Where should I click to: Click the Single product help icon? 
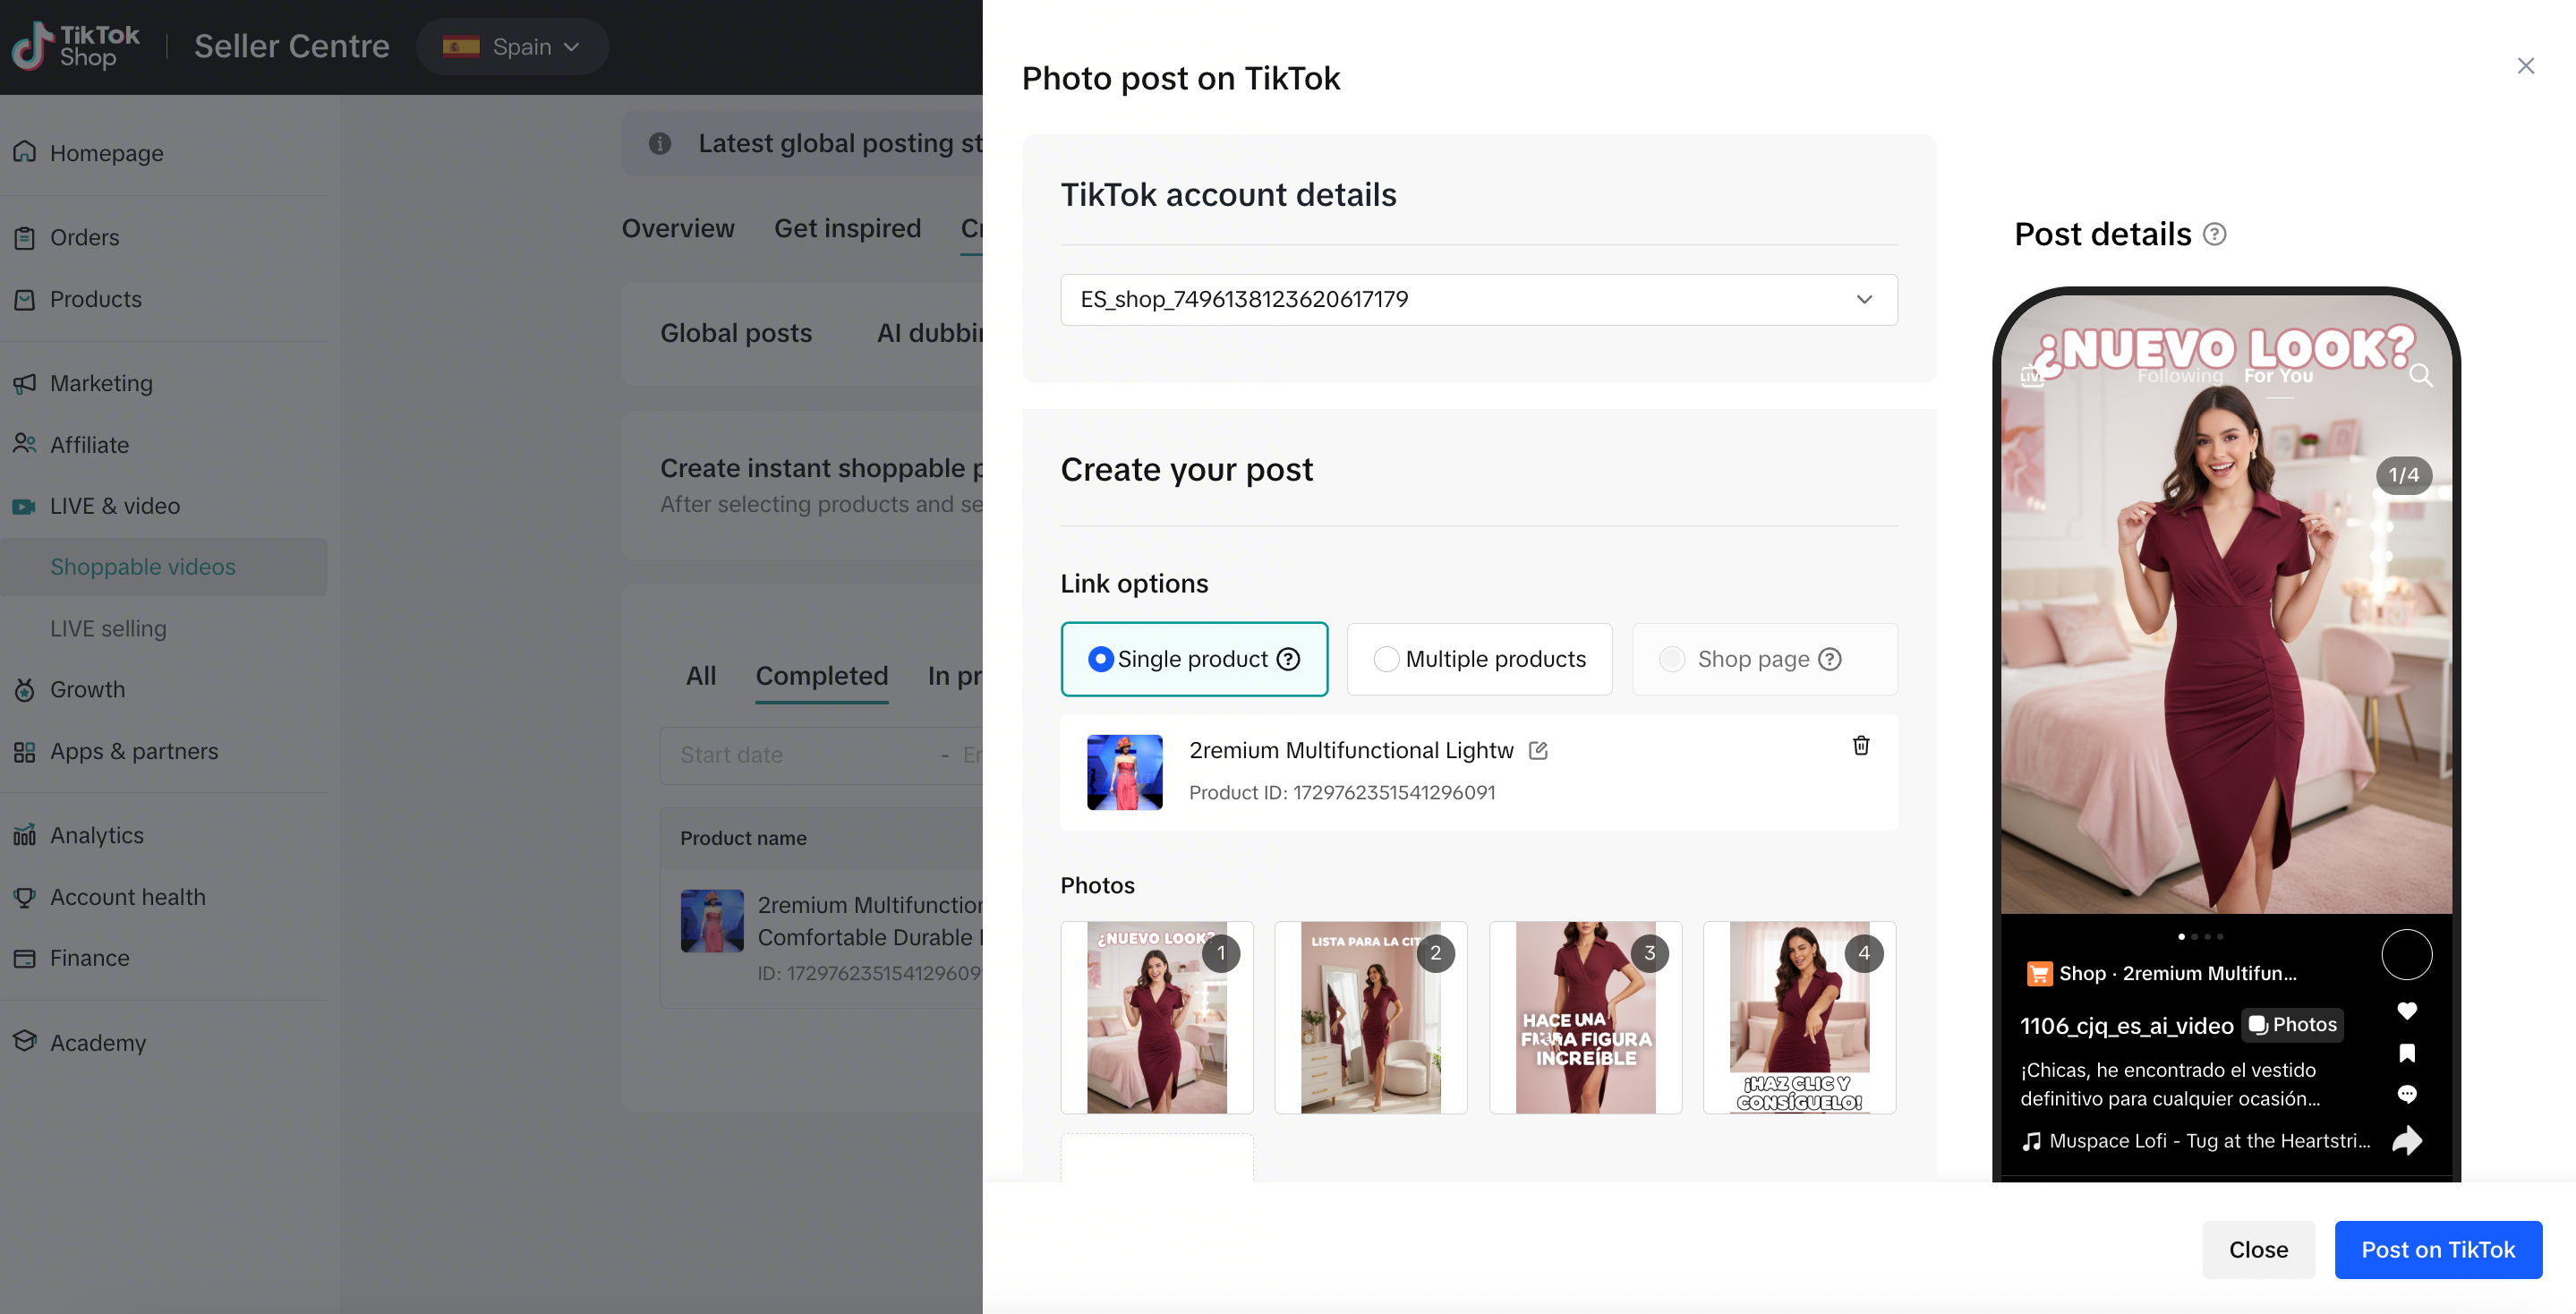point(1289,659)
